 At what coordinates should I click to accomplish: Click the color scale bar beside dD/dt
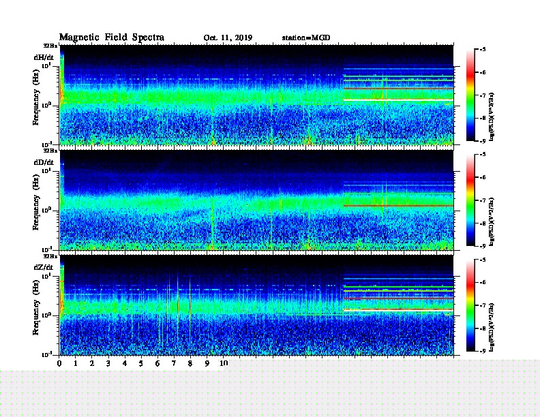click(x=470, y=200)
